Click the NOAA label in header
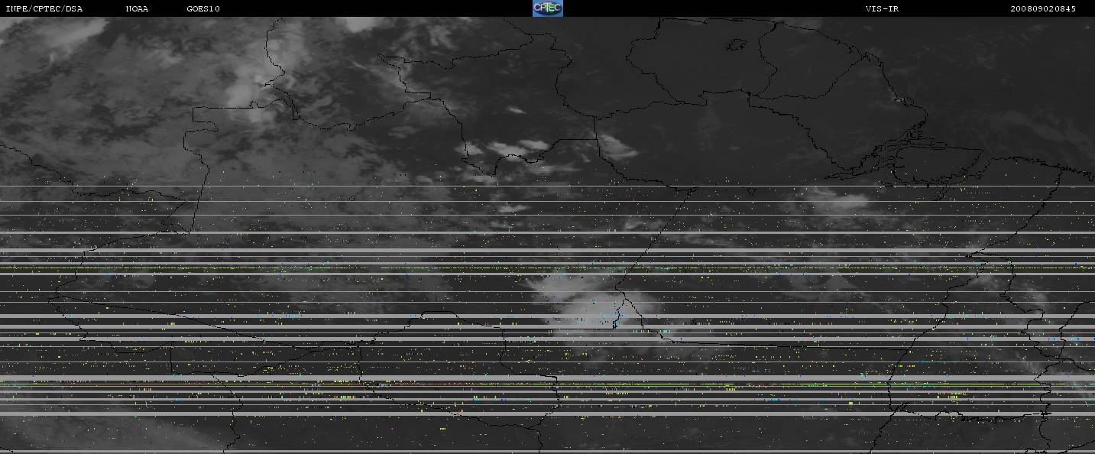Screen dimensions: 1095x454 click(138, 9)
